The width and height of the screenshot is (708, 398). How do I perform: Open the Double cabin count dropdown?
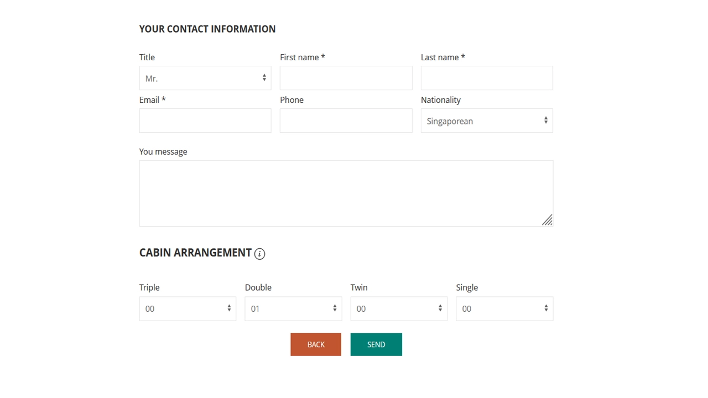point(293,309)
